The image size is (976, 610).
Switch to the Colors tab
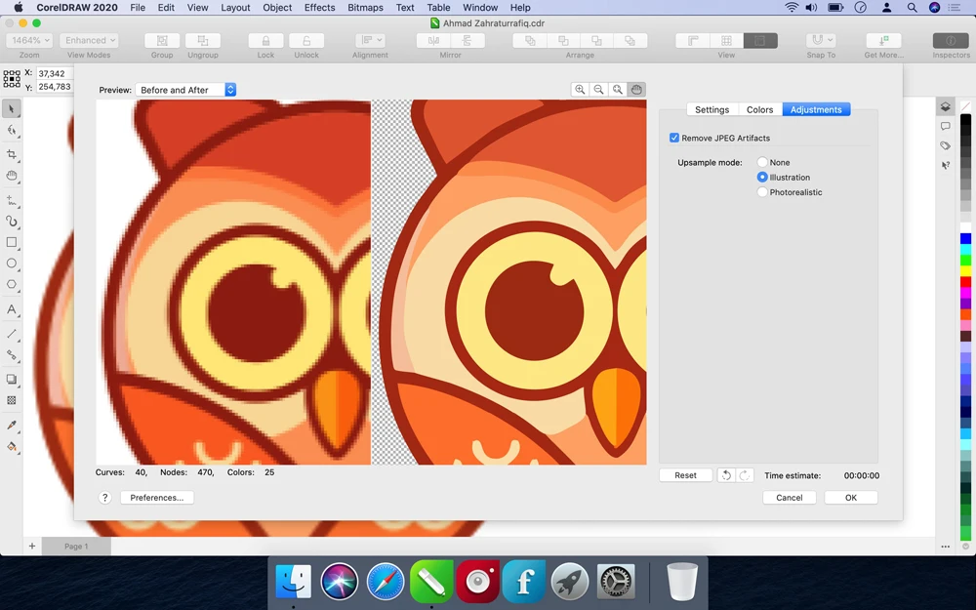pyautogui.click(x=759, y=110)
